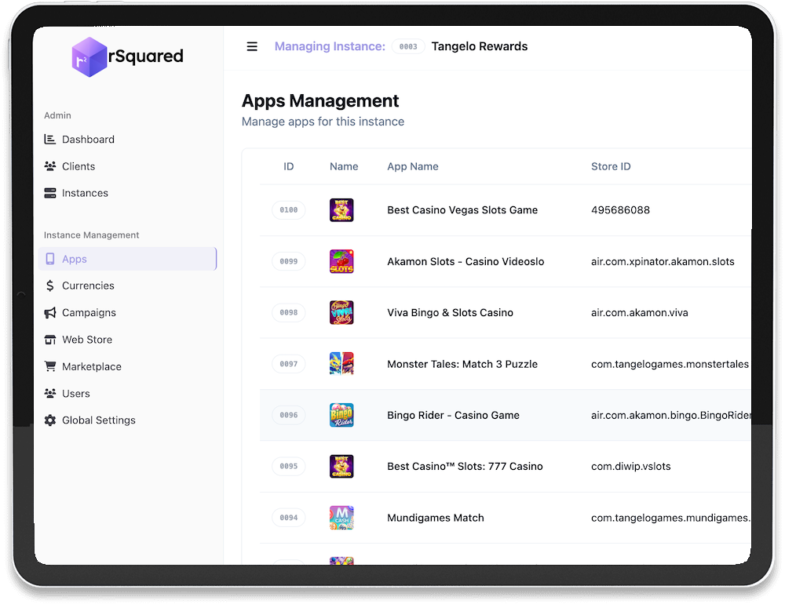Click the Best Casino Vegas Slots app icon
Viewport: 785px width, 604px height.
[x=341, y=209]
